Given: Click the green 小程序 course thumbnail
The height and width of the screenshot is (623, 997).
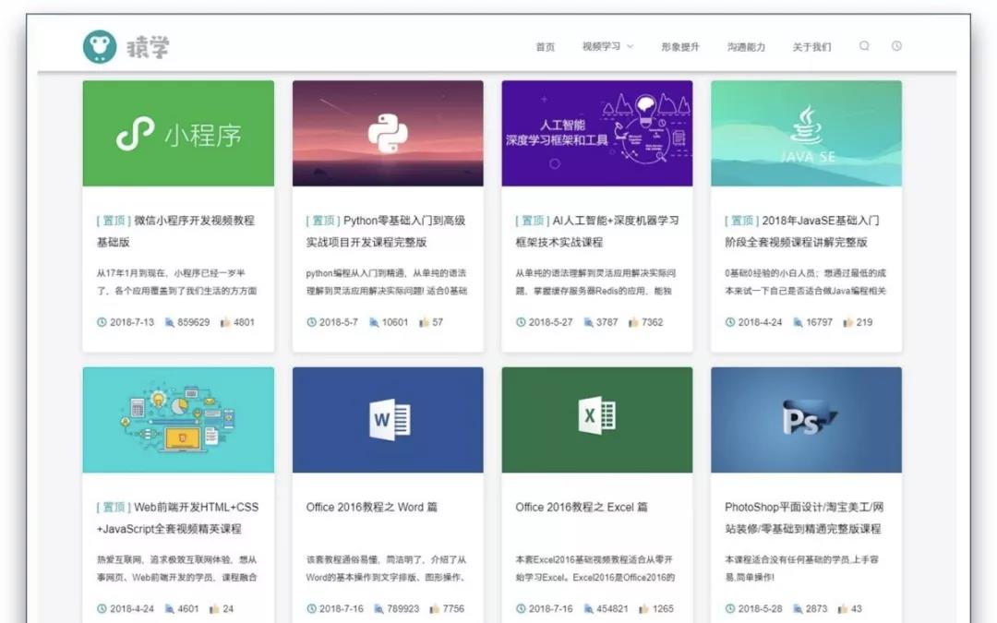Looking at the screenshot, I should tap(178, 134).
